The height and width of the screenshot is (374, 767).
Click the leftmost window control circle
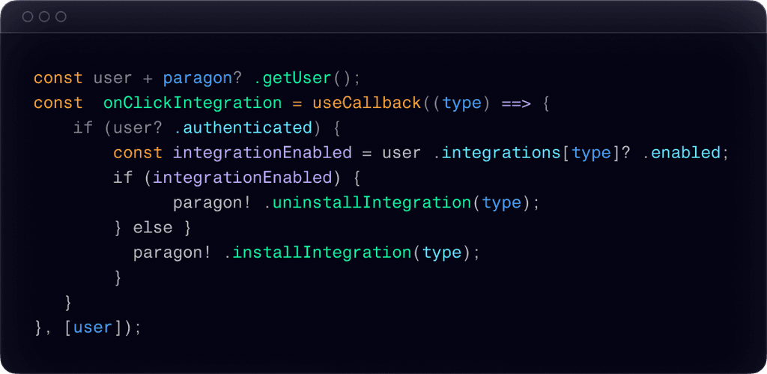click(x=28, y=16)
